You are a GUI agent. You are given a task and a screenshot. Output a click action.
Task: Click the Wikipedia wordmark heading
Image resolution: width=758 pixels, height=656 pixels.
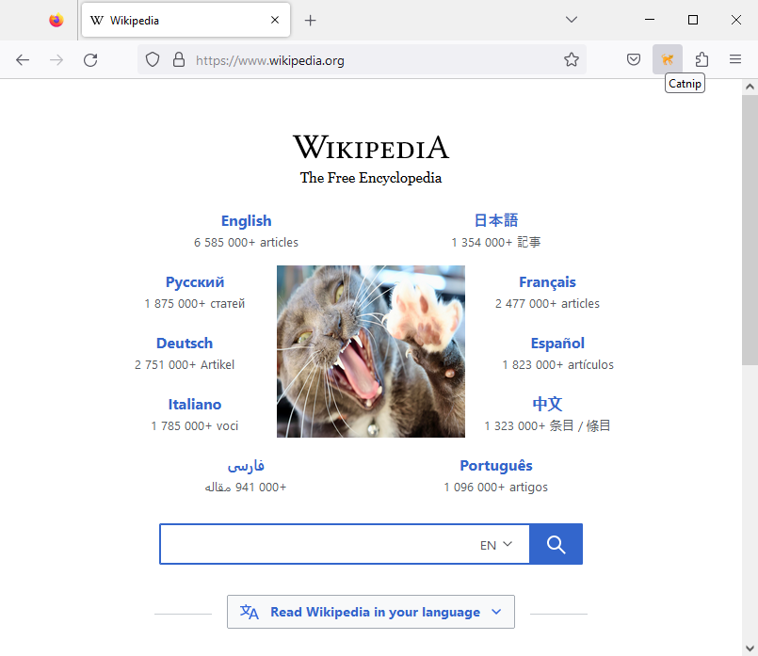371,147
